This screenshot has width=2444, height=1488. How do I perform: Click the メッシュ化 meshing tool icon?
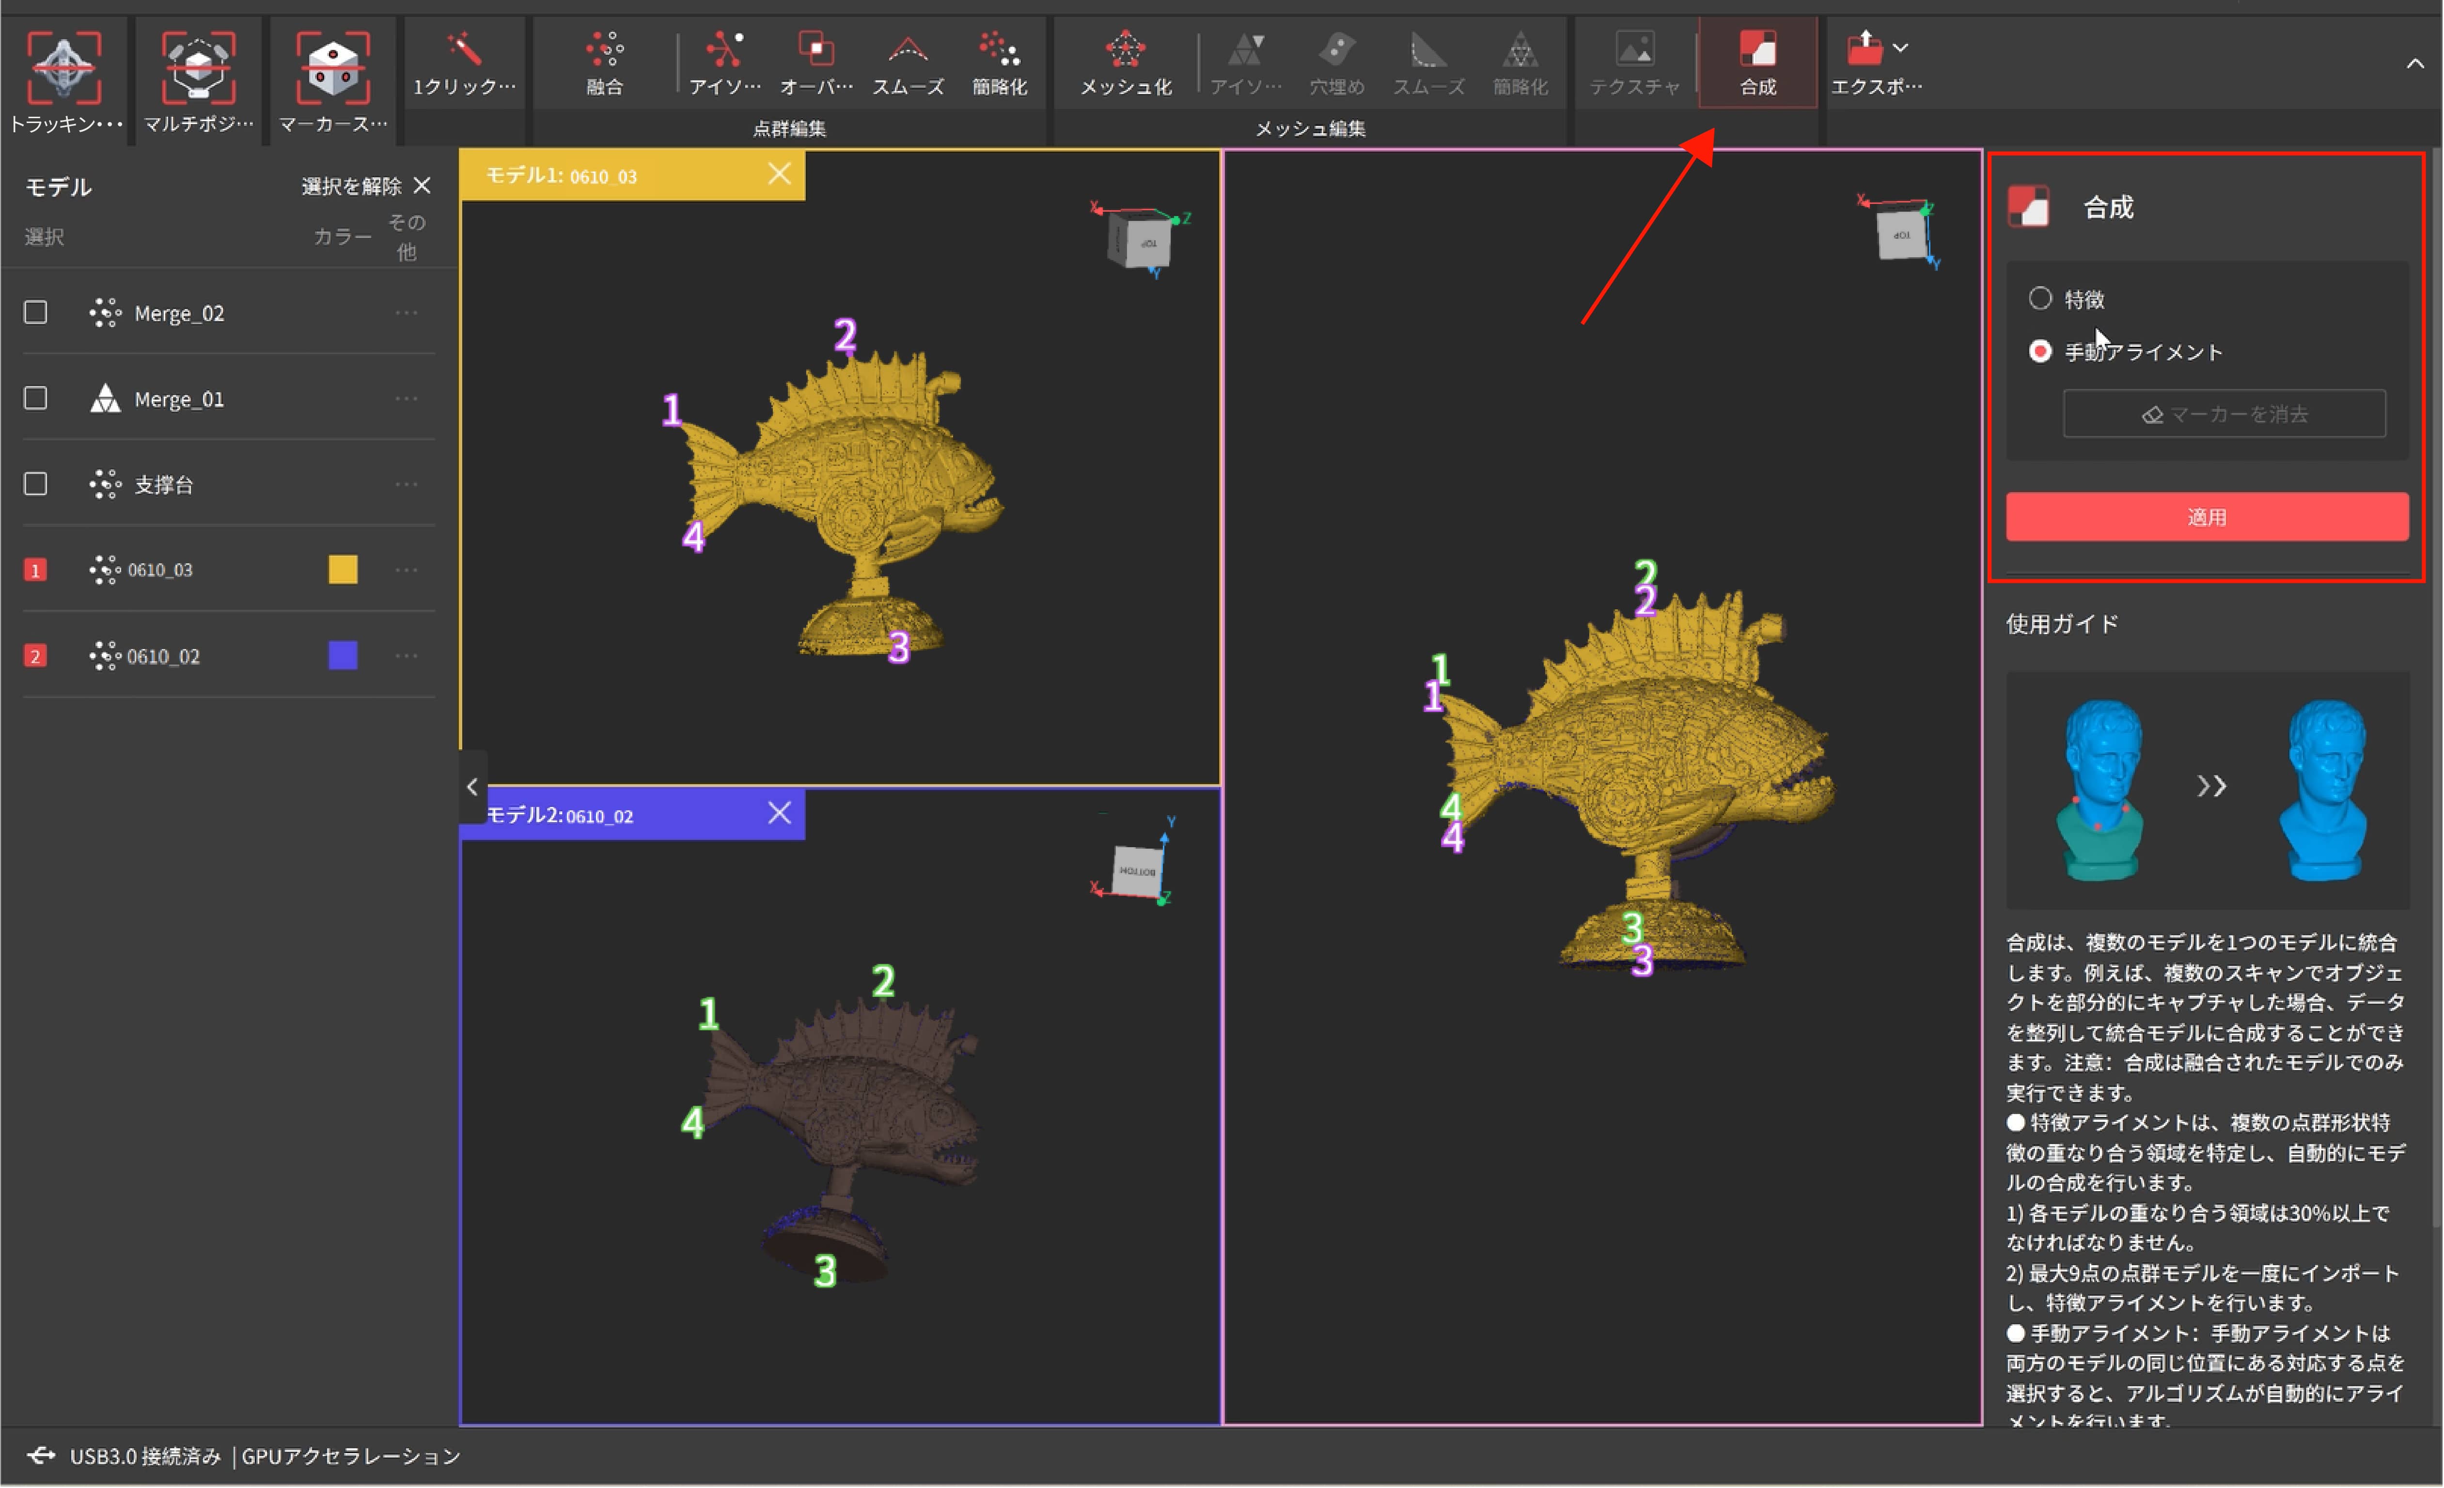pyautogui.click(x=1125, y=49)
